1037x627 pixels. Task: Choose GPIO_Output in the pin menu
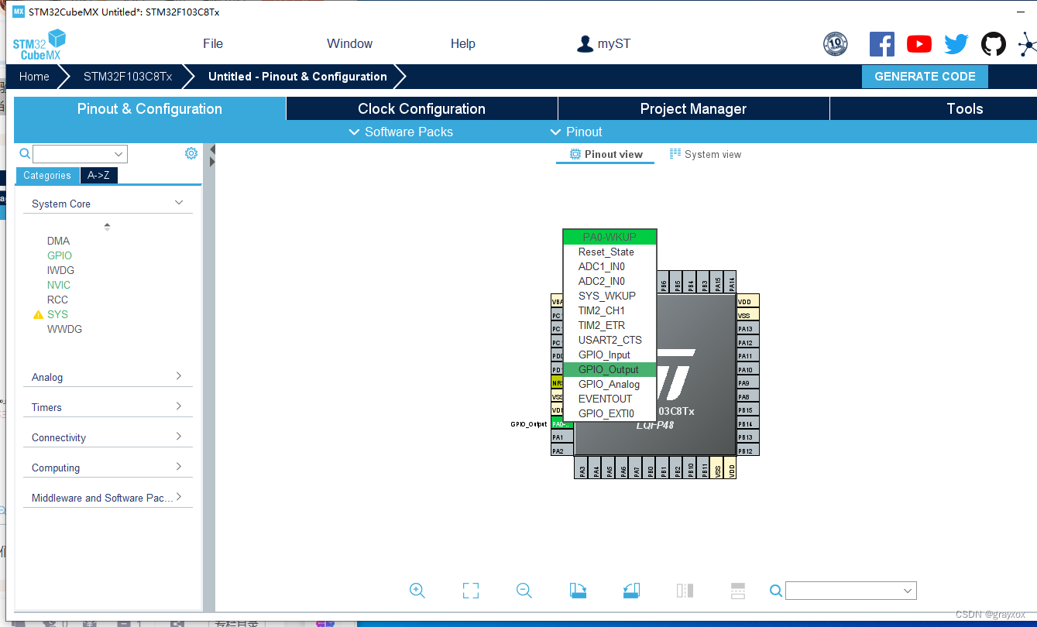[609, 370]
